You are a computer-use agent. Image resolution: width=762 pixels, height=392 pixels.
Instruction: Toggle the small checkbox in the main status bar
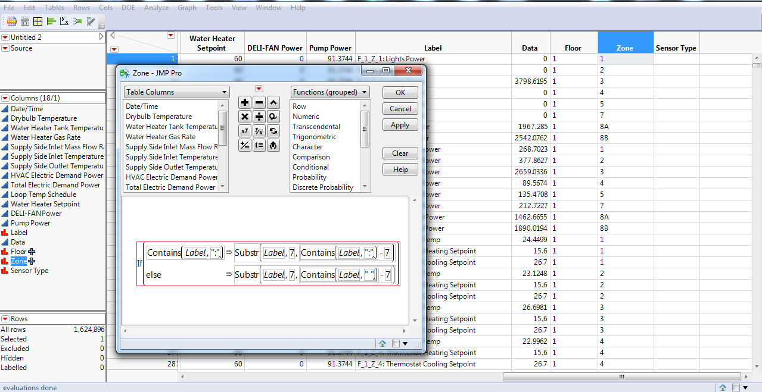[736, 387]
